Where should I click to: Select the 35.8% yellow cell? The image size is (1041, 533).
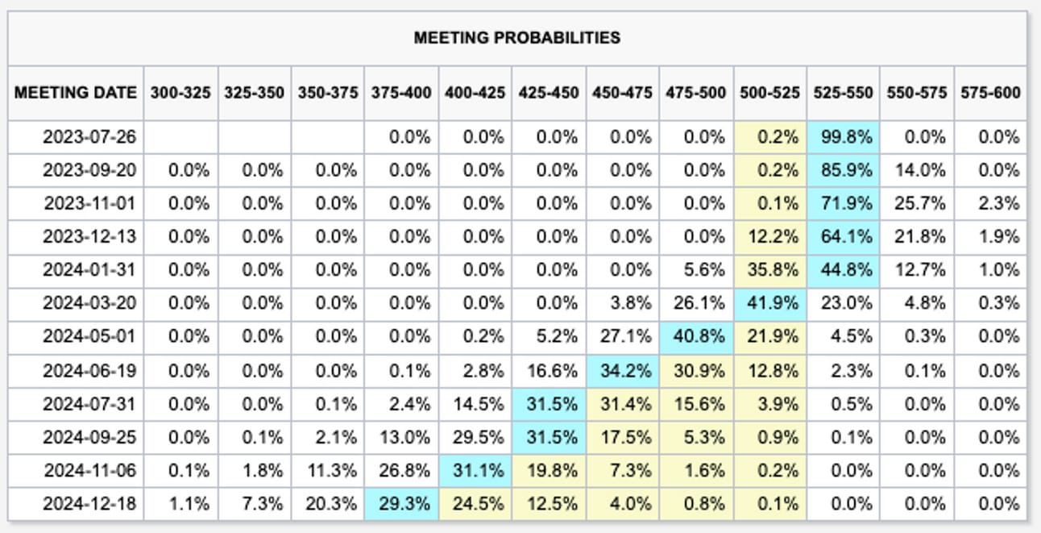(x=770, y=270)
